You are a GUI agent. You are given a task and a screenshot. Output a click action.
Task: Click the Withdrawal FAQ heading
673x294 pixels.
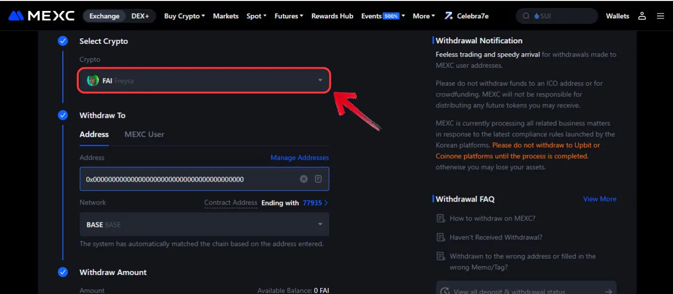tap(465, 199)
